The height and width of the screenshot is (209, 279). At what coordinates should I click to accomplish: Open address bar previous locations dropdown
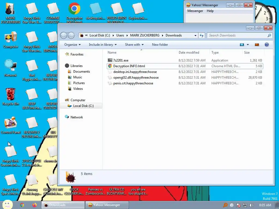coord(195,35)
